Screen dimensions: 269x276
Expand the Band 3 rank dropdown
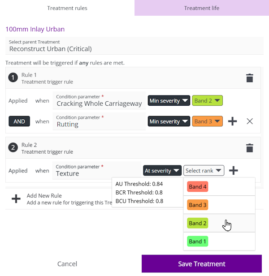[x=208, y=121]
